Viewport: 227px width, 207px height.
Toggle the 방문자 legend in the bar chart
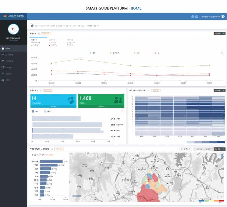48,111
